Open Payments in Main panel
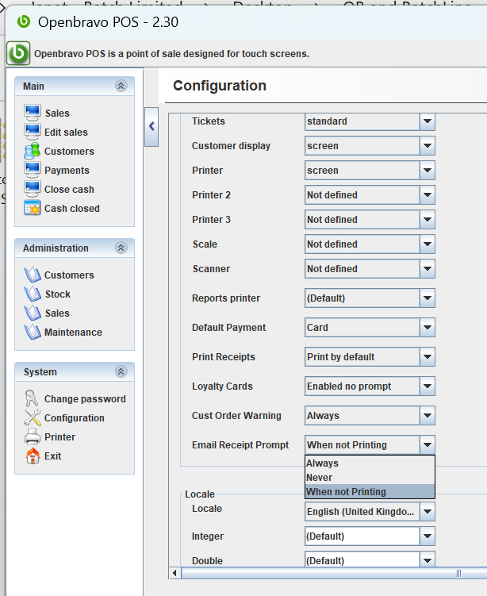This screenshot has height=596, width=487. click(67, 171)
